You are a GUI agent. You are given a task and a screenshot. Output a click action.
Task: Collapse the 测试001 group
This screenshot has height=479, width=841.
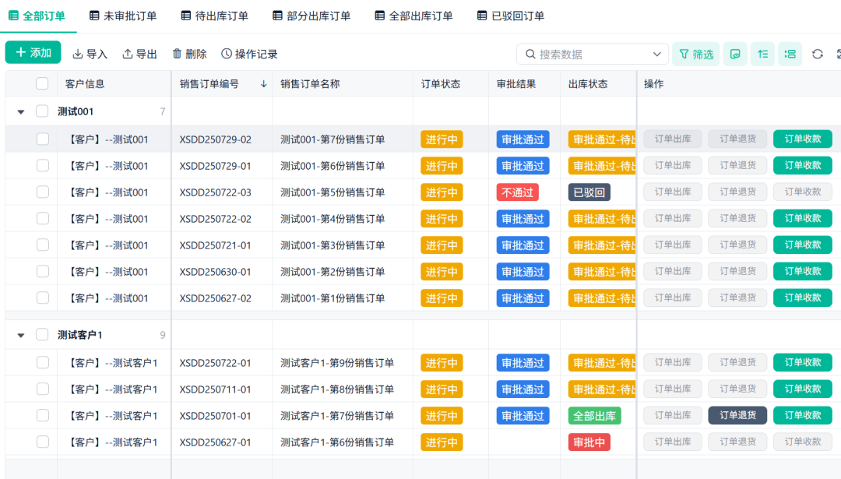pyautogui.click(x=21, y=111)
